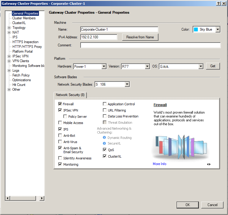The width and height of the screenshot is (228, 215).
Task: Uncheck the ClusterXL checkbox
Action: 105,156
